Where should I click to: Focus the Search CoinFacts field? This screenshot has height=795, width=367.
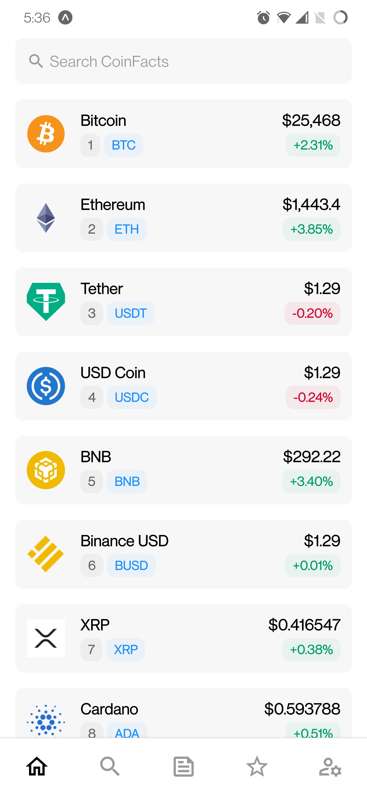pos(183,61)
